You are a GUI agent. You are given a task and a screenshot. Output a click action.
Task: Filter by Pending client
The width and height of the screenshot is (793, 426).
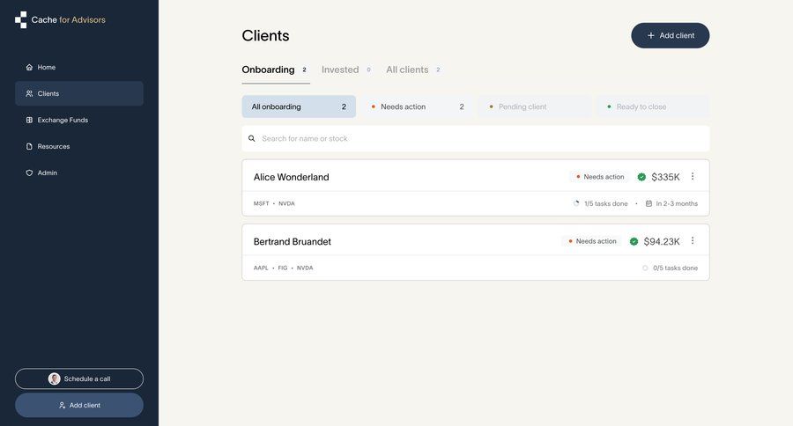[535, 106]
